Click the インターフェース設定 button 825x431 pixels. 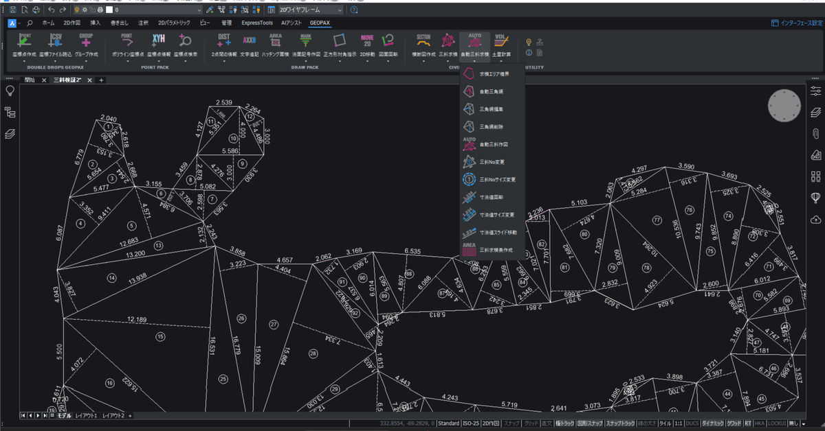(x=796, y=23)
